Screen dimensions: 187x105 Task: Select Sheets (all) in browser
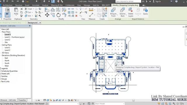pos(5,74)
